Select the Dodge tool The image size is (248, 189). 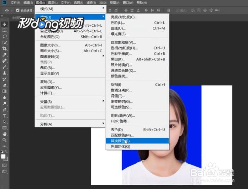click(x=4, y=104)
